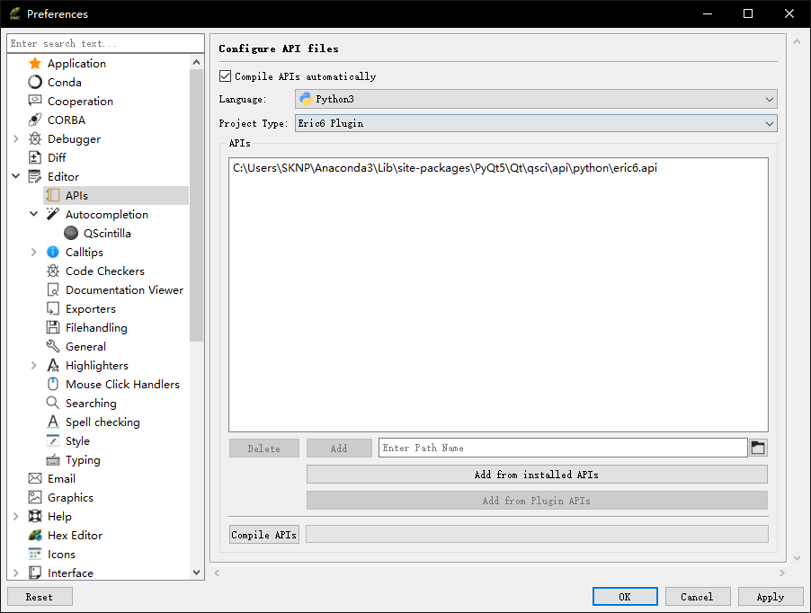
Task: Click the horizontal scrollbar right arrow
Action: pos(781,573)
